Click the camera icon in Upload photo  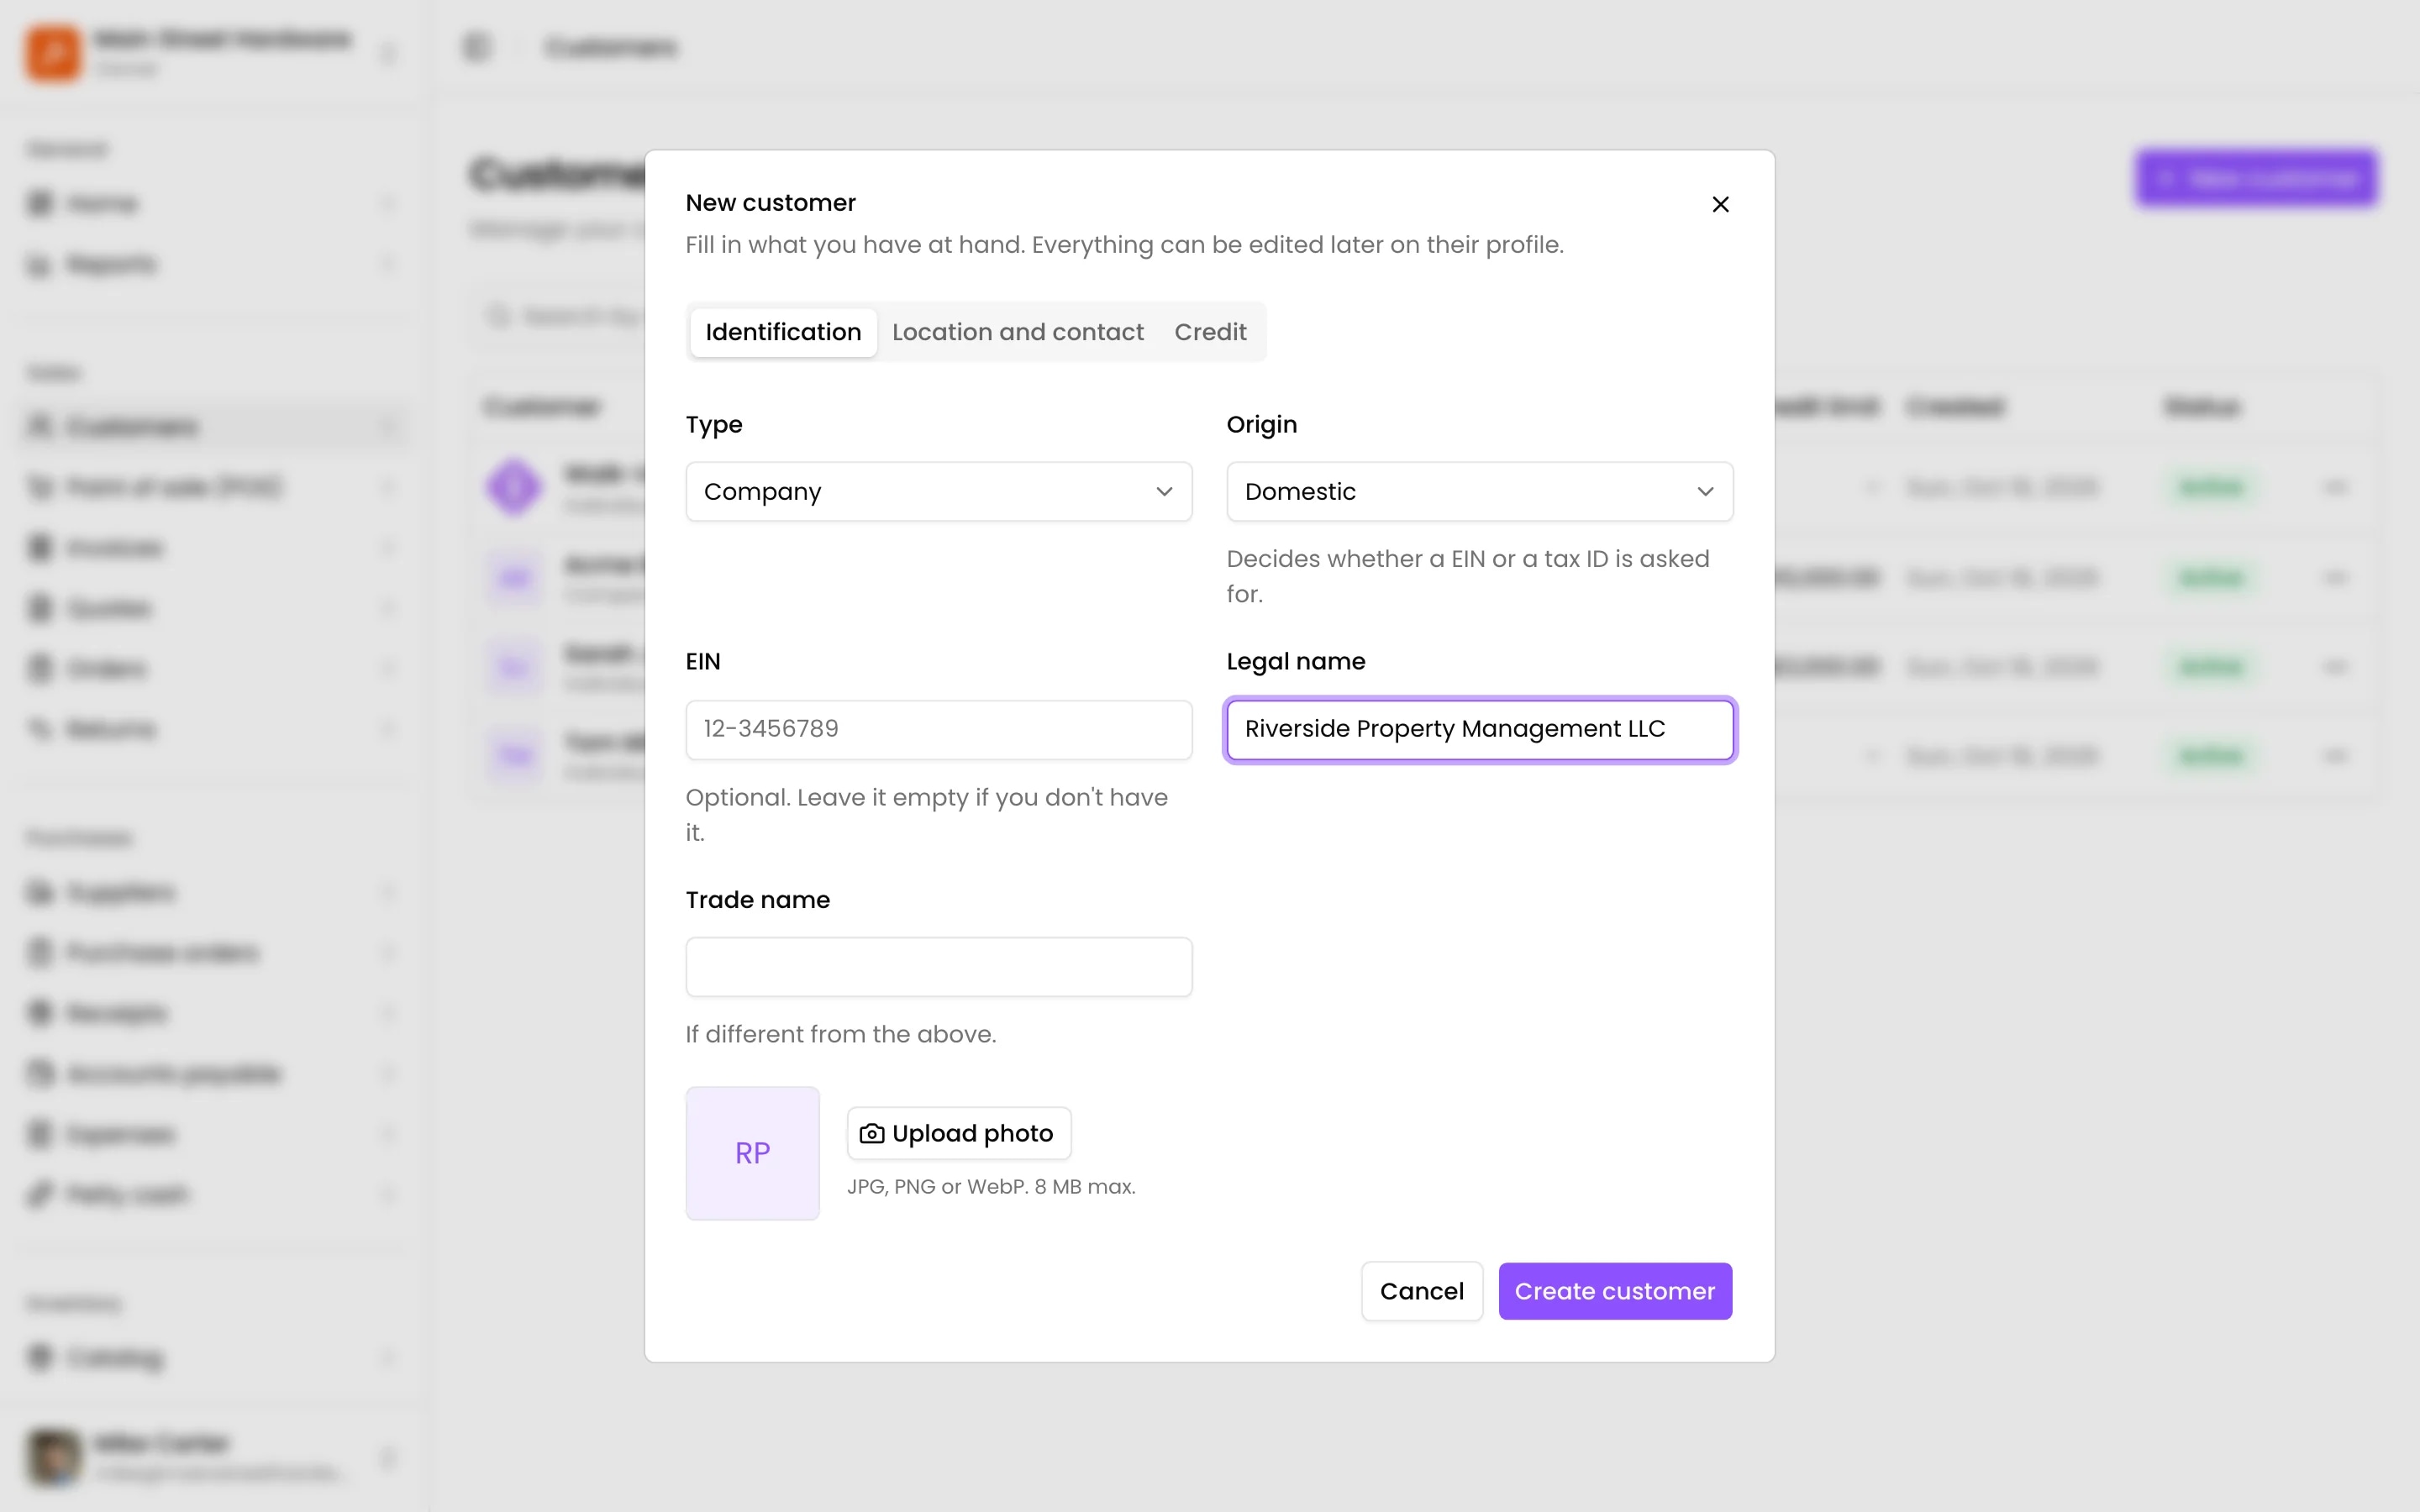click(872, 1133)
